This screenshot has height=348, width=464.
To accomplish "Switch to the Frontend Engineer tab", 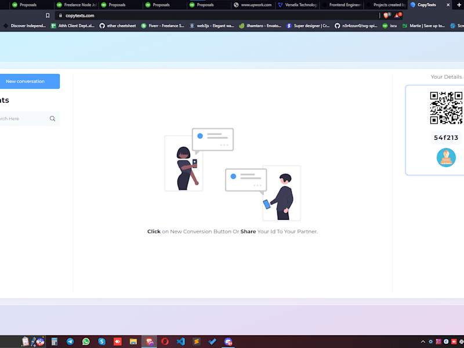I will click(342, 5).
